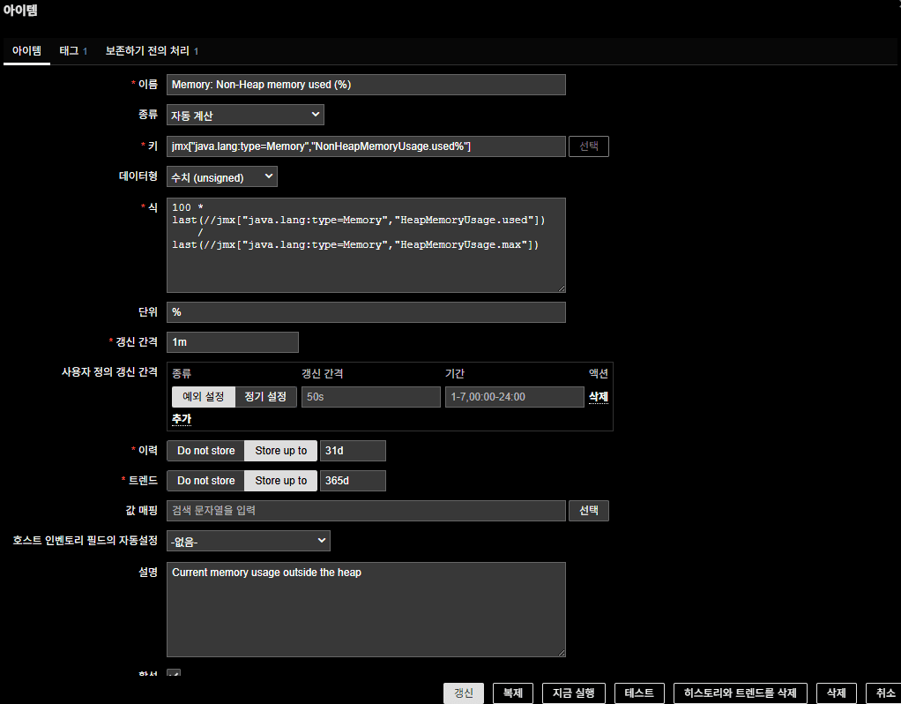Run item with 지금 실행 button
The width and height of the screenshot is (901, 704).
coord(573,693)
